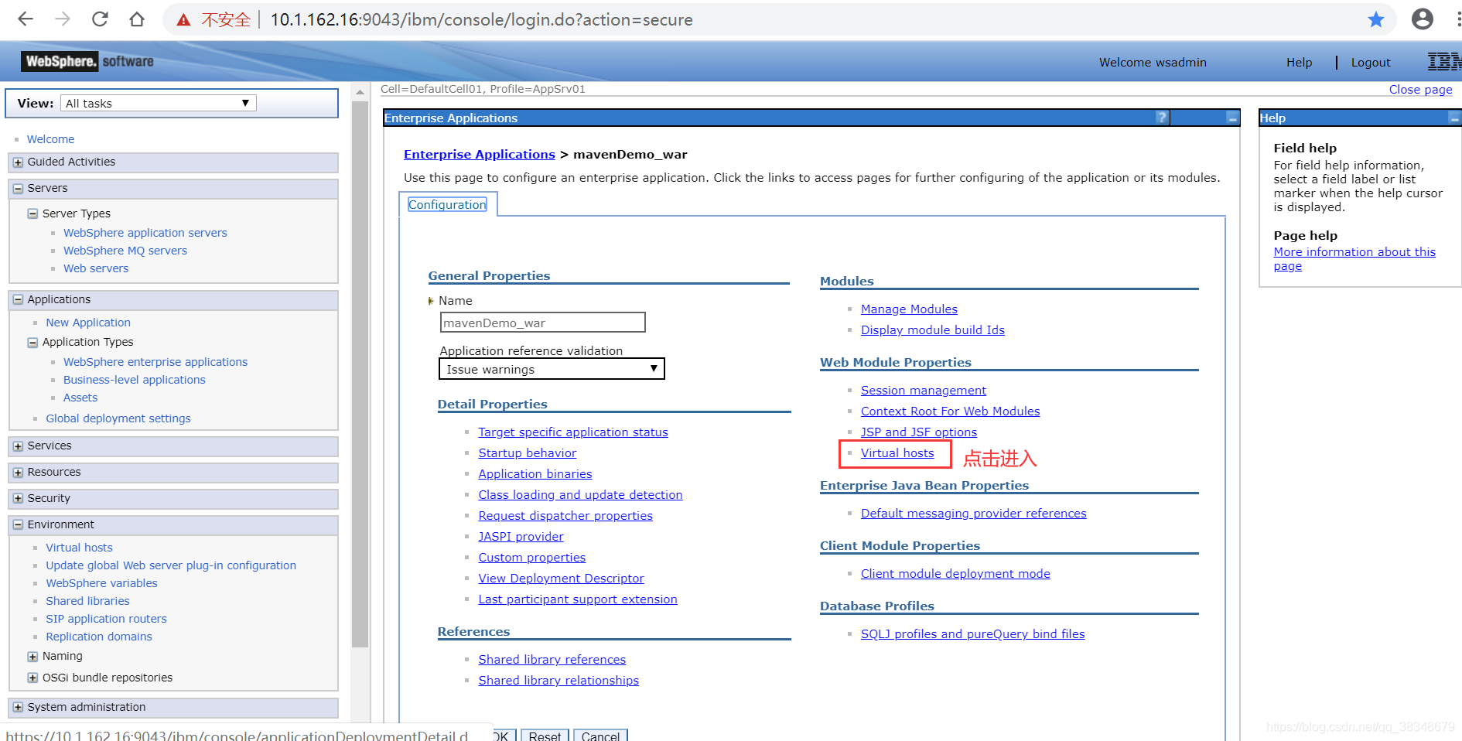1462x741 pixels.
Task: Open Enterprise Applications panel help question mark
Action: point(1161,118)
